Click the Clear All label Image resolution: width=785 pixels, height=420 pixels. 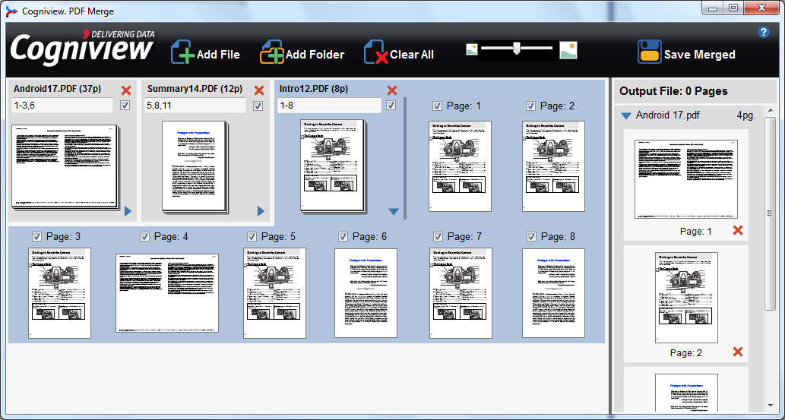pos(412,55)
